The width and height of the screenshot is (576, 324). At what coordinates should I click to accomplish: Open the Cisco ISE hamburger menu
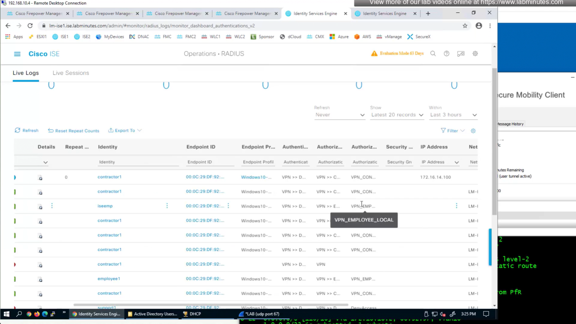pos(17,54)
